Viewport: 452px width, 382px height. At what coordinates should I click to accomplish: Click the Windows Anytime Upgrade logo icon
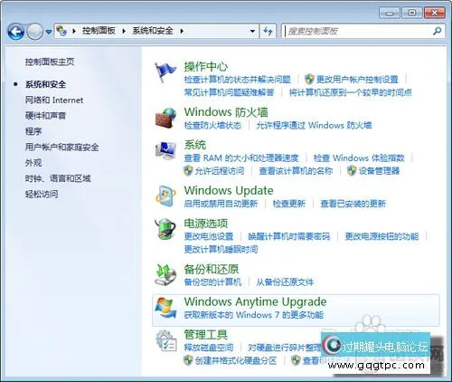pos(165,308)
